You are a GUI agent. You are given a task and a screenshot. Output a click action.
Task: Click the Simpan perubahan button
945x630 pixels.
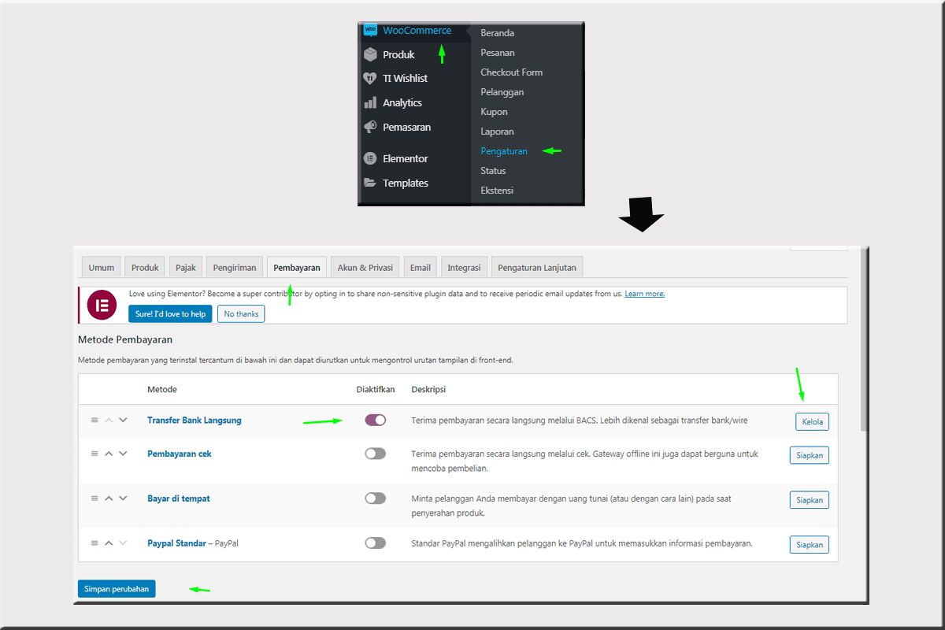click(x=117, y=588)
